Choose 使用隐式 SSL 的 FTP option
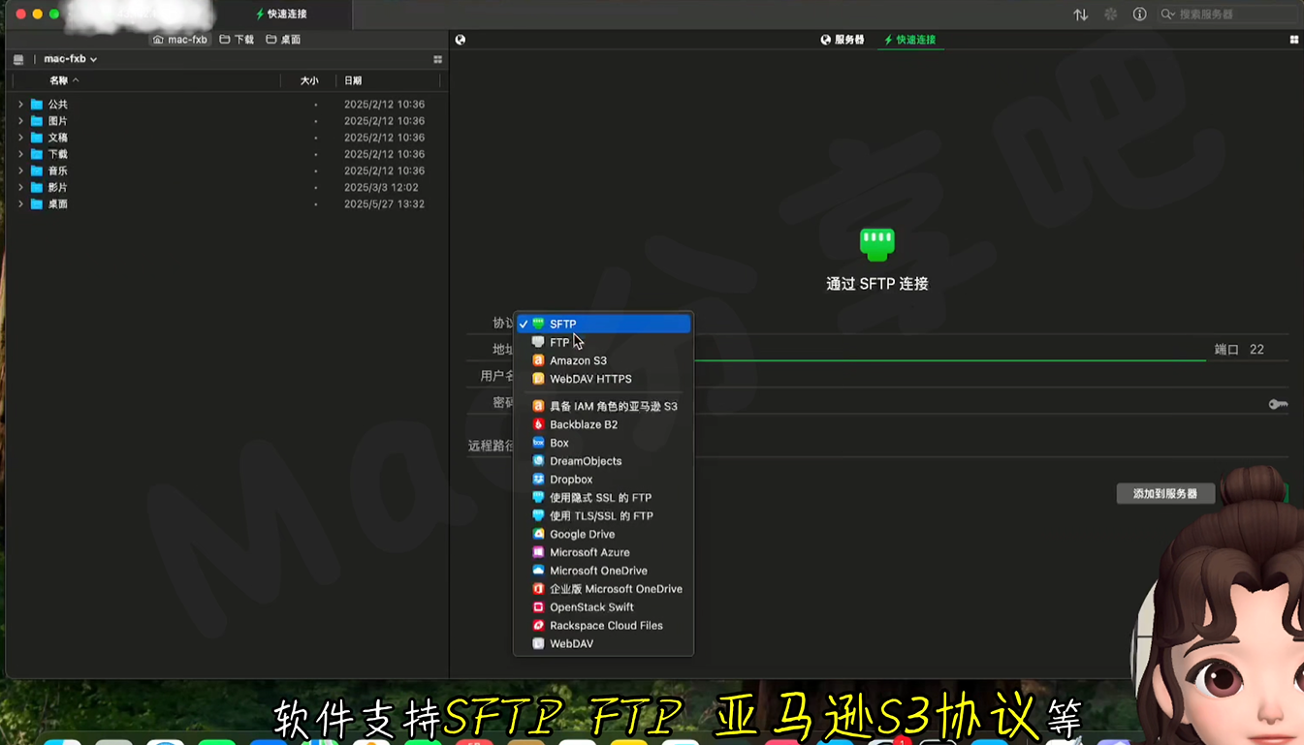This screenshot has width=1304, height=745. (x=603, y=497)
